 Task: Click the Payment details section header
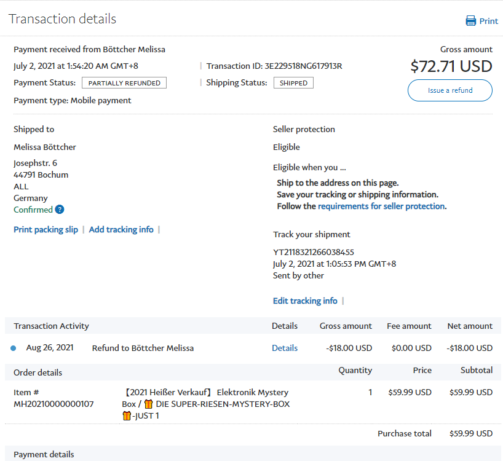(x=44, y=454)
